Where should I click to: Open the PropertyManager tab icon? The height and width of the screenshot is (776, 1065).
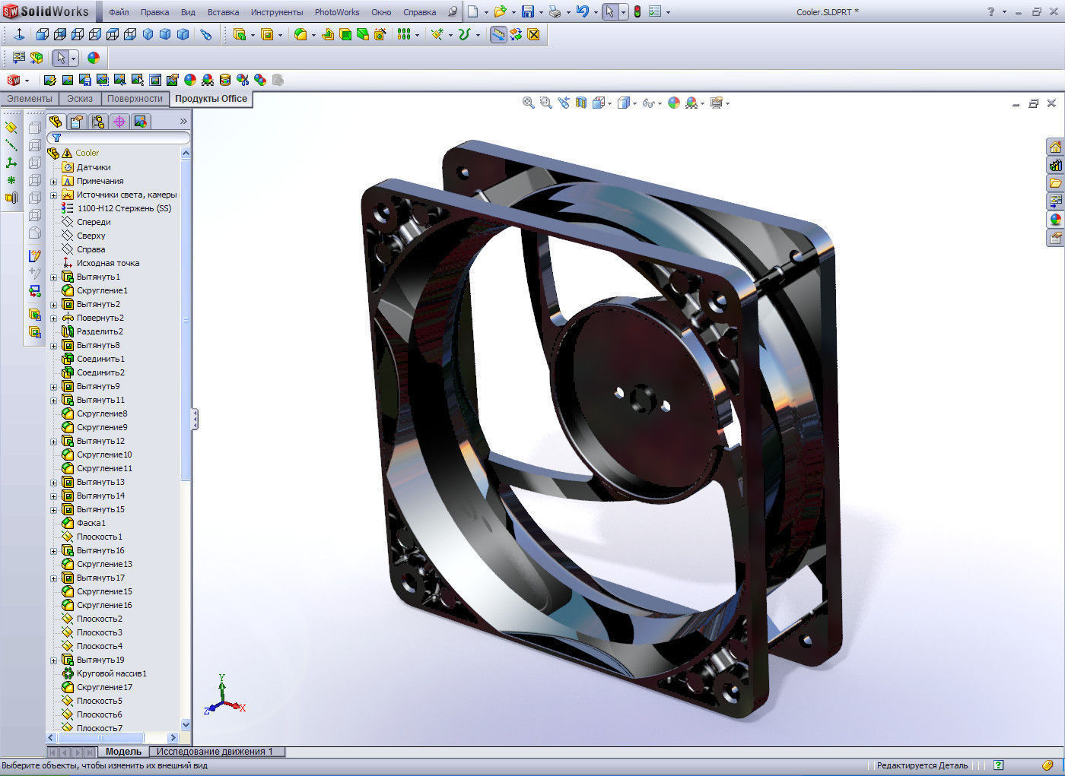(77, 122)
